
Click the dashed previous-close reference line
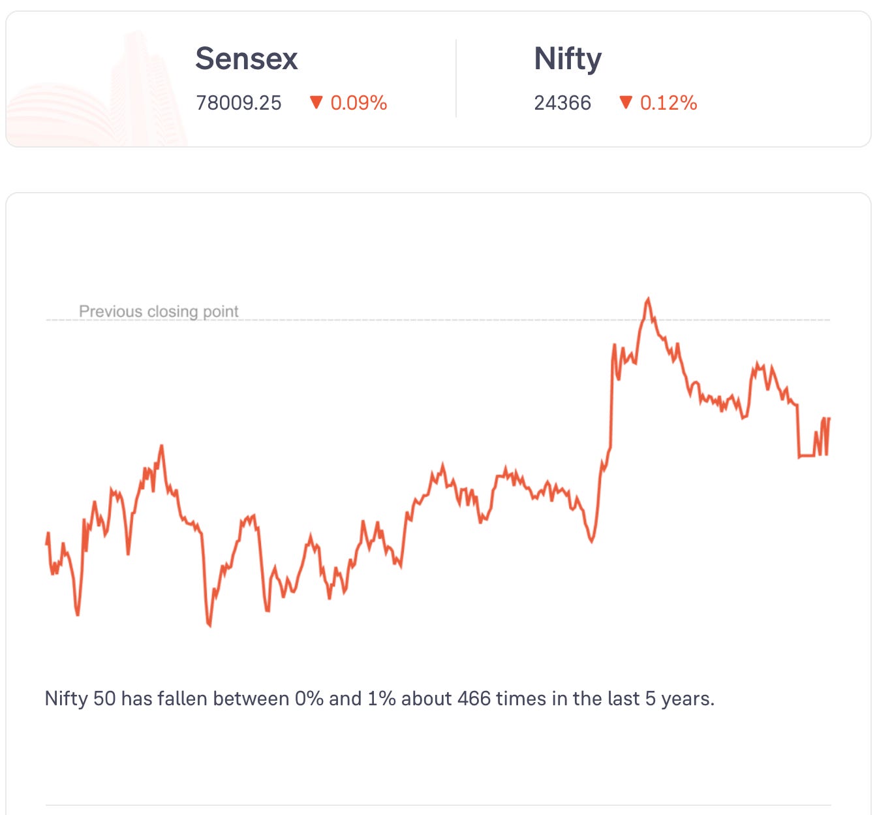point(438,320)
